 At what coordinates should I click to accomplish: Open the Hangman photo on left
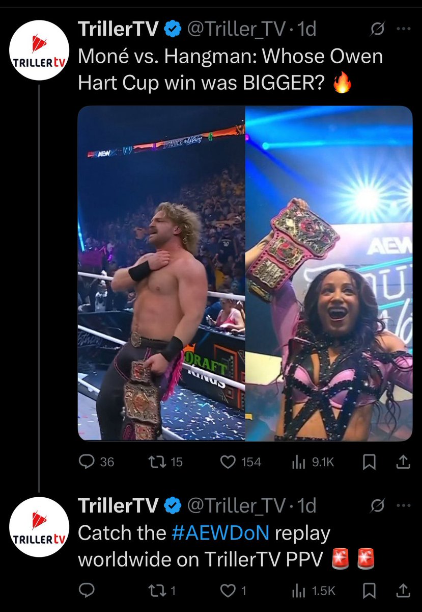tap(161, 273)
